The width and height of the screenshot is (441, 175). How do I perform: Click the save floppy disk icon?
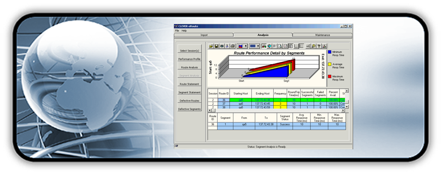(x=216, y=46)
